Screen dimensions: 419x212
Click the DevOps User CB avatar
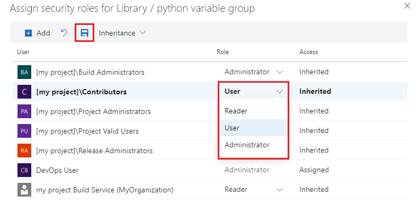click(x=24, y=170)
